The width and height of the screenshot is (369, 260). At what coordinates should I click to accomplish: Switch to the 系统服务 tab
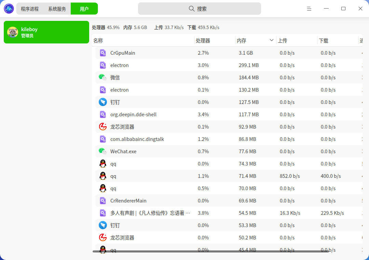pyautogui.click(x=57, y=9)
